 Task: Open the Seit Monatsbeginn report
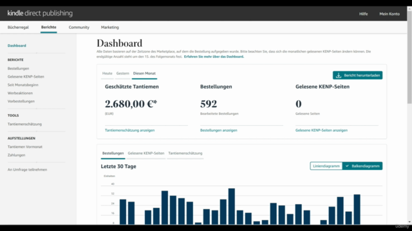(23, 85)
